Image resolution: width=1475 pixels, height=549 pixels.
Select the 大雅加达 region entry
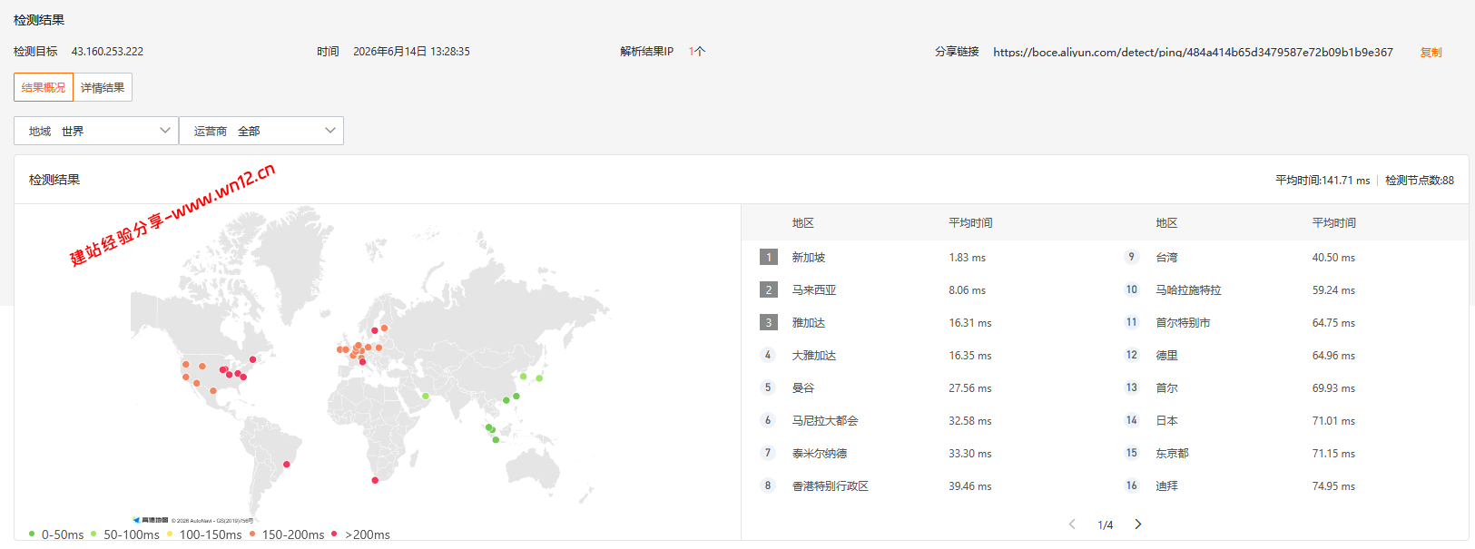pyautogui.click(x=814, y=356)
